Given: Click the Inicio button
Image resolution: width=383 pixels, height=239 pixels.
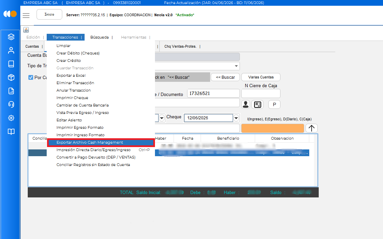Looking at the screenshot, I should coord(49,15).
